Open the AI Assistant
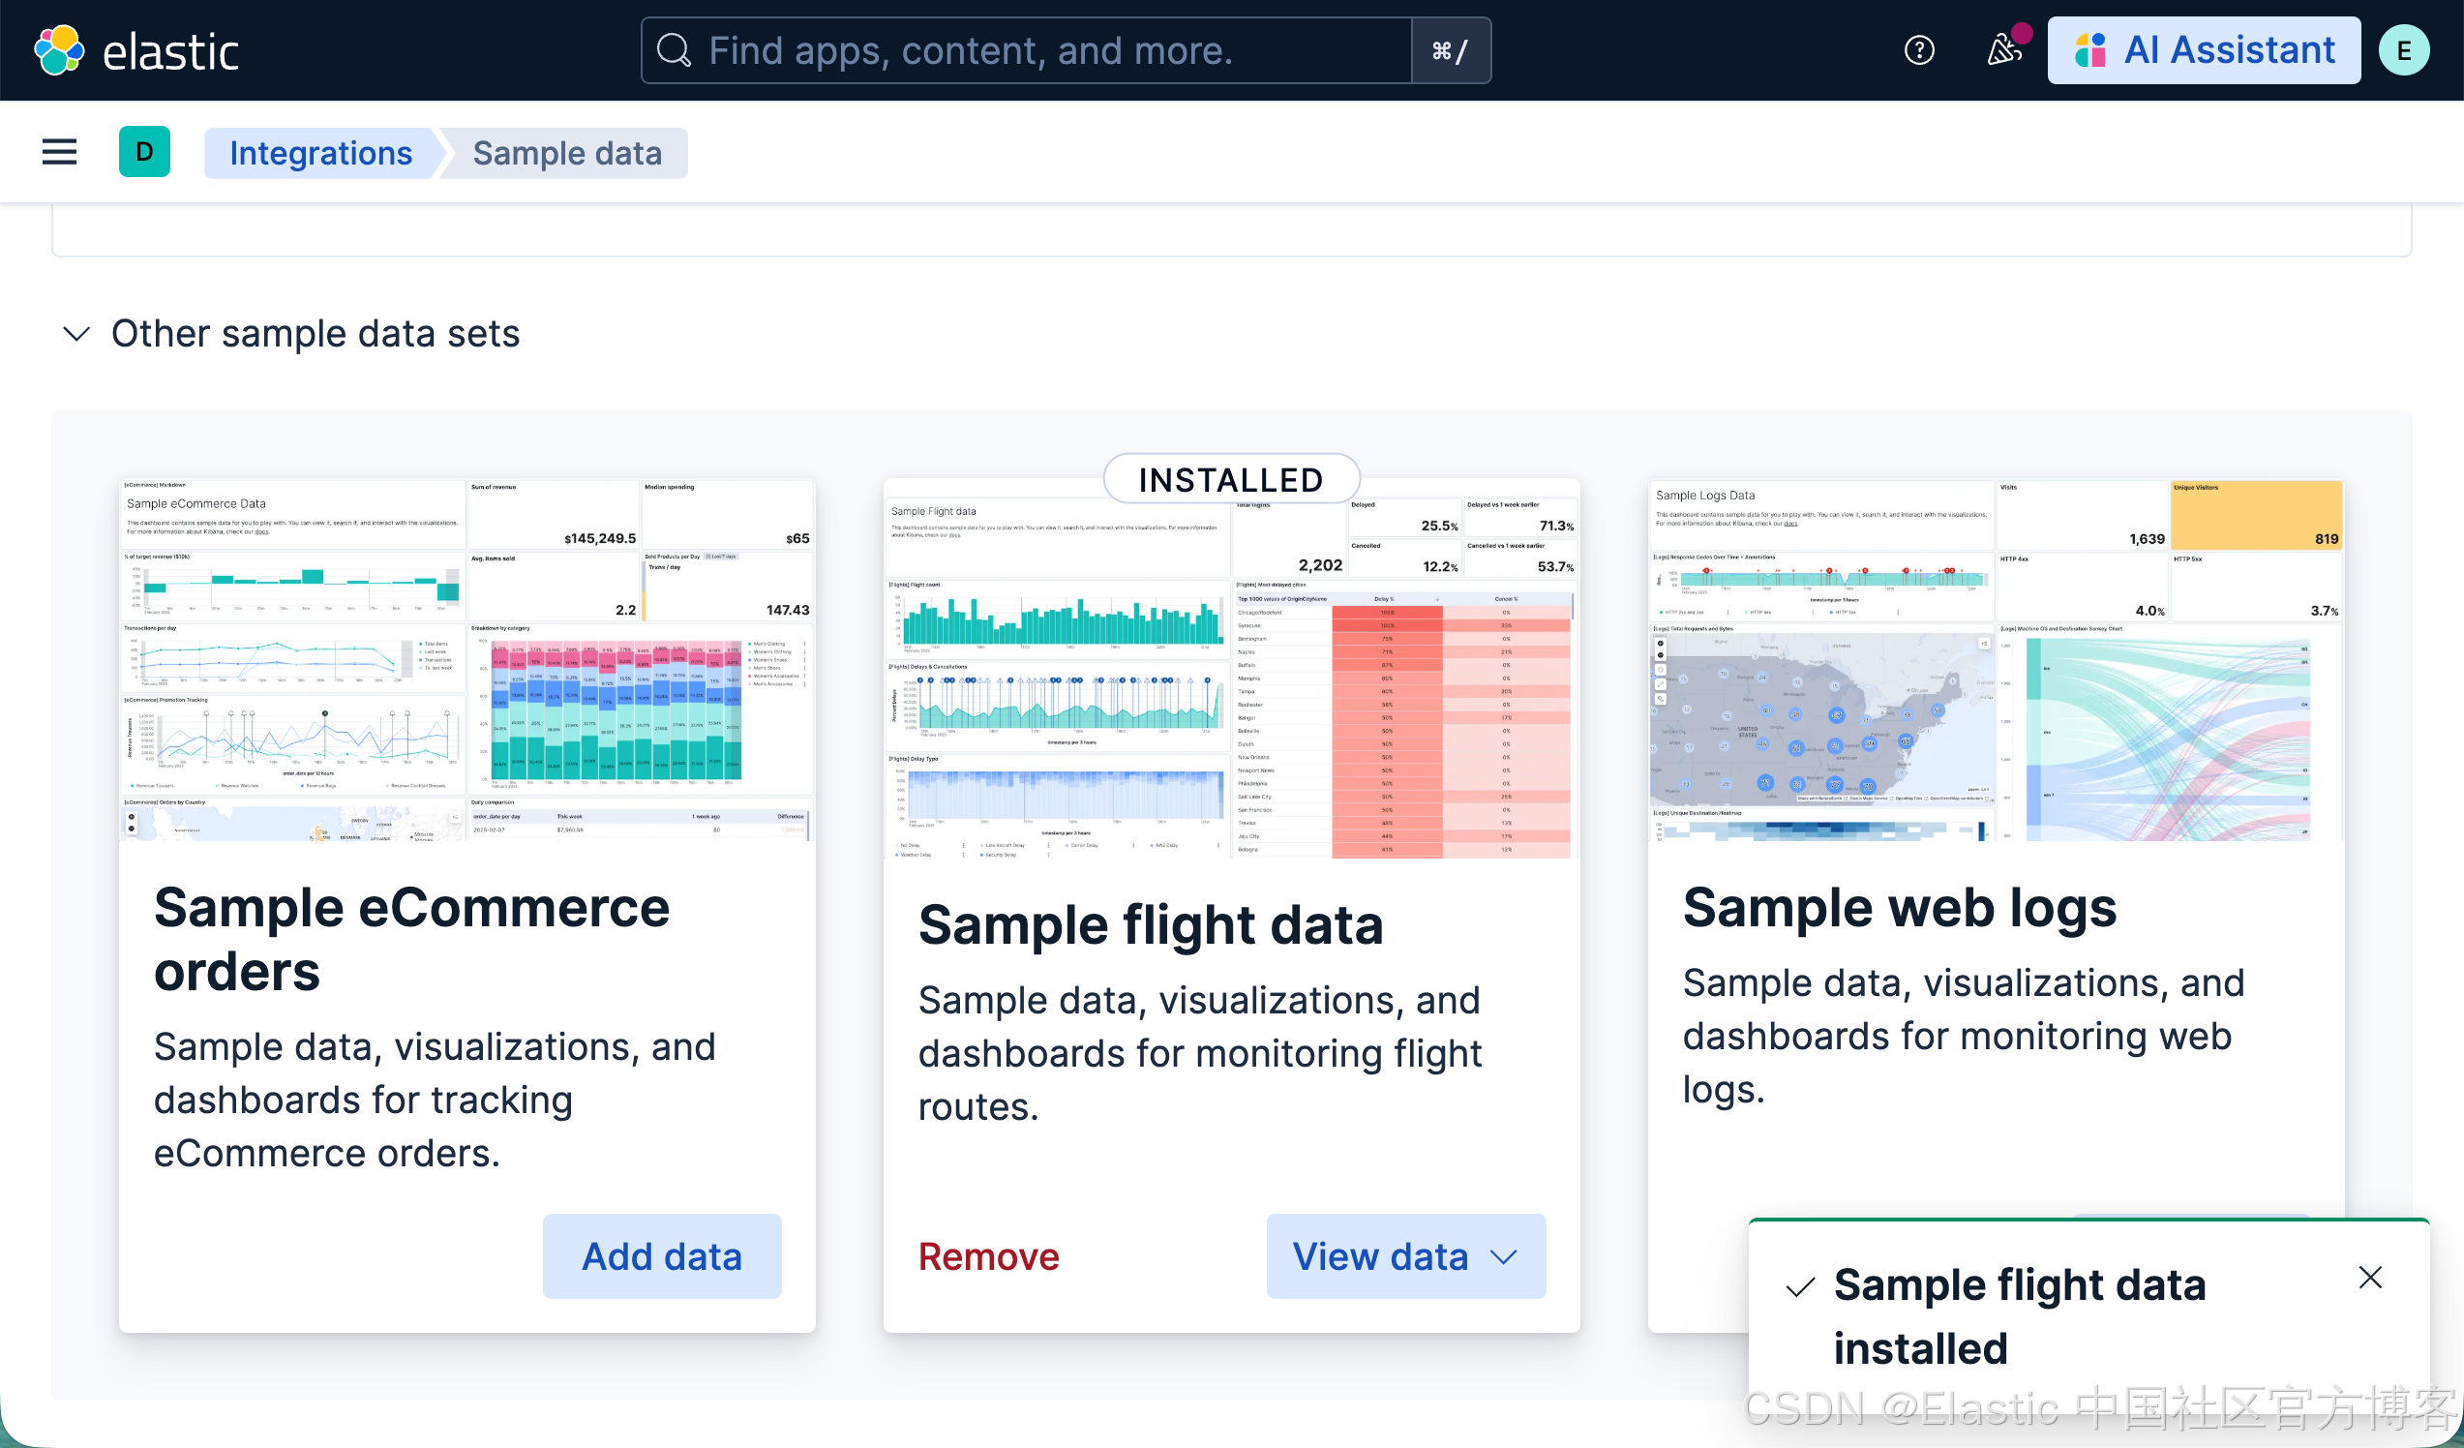Screen dimensions: 2464x1448 pyautogui.click(x=2204, y=51)
